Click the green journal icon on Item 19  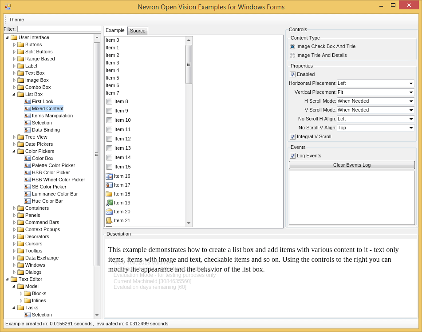[x=109, y=203]
